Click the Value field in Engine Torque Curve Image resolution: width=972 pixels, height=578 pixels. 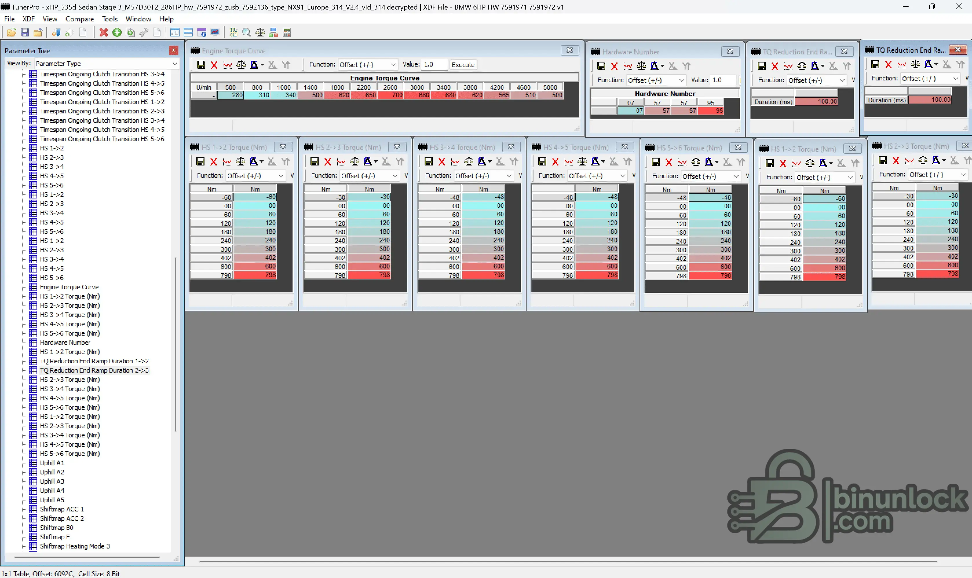coord(434,65)
